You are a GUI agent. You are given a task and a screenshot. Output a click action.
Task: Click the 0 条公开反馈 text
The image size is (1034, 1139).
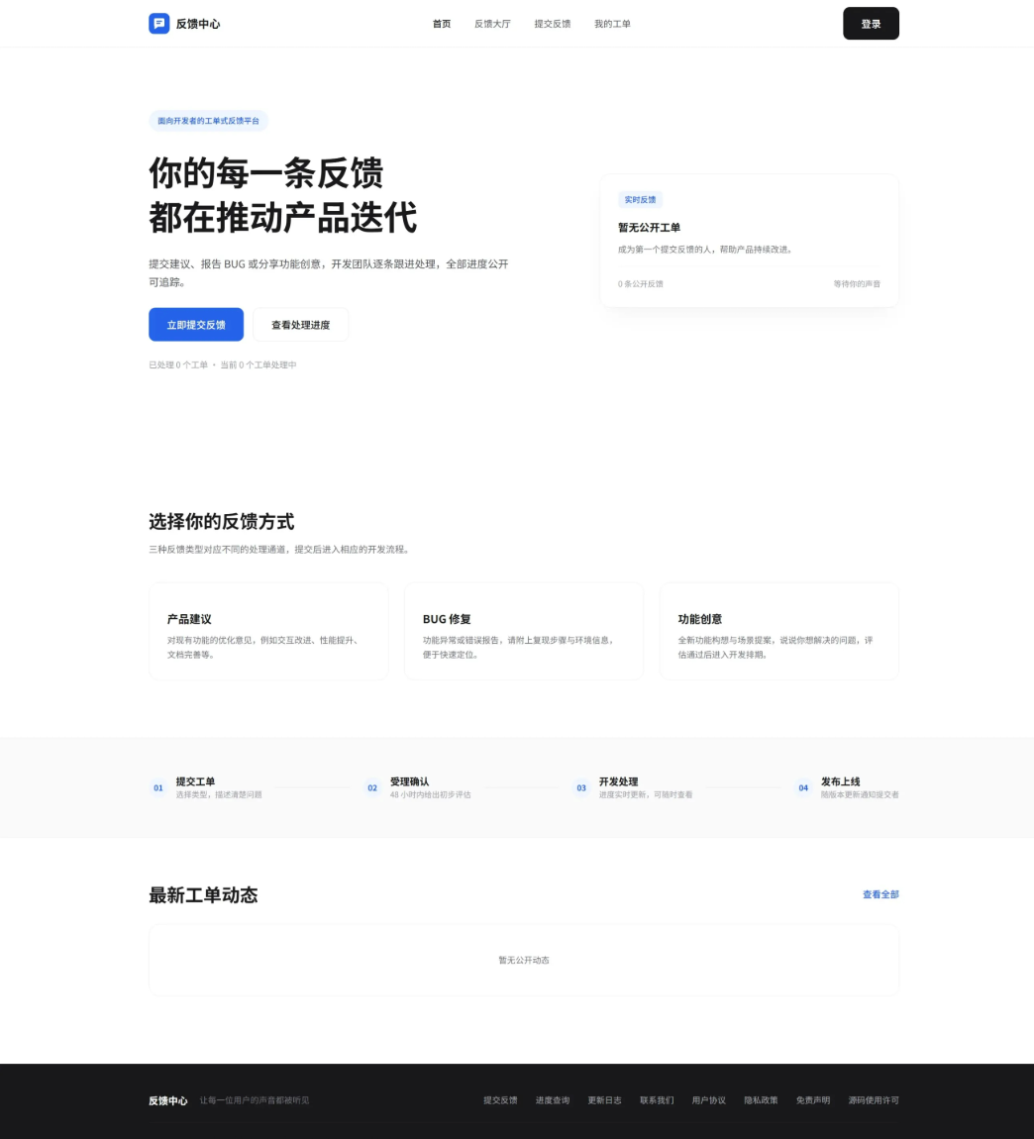(640, 284)
